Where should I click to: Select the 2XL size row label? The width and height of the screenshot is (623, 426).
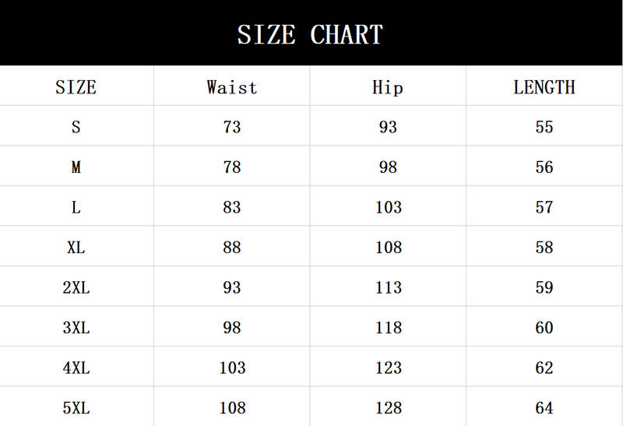click(76, 287)
